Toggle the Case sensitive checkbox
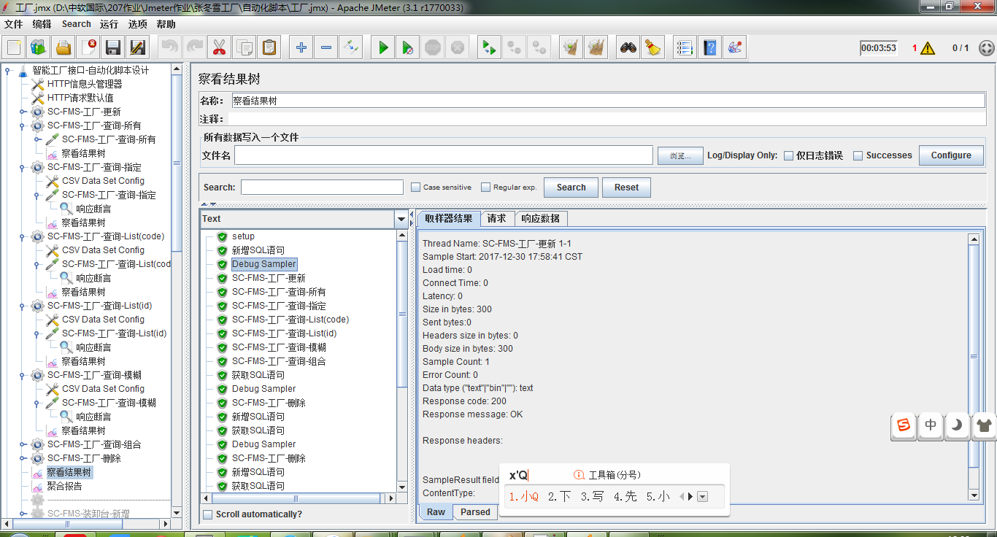Viewport: 997px width, 537px height. [415, 188]
